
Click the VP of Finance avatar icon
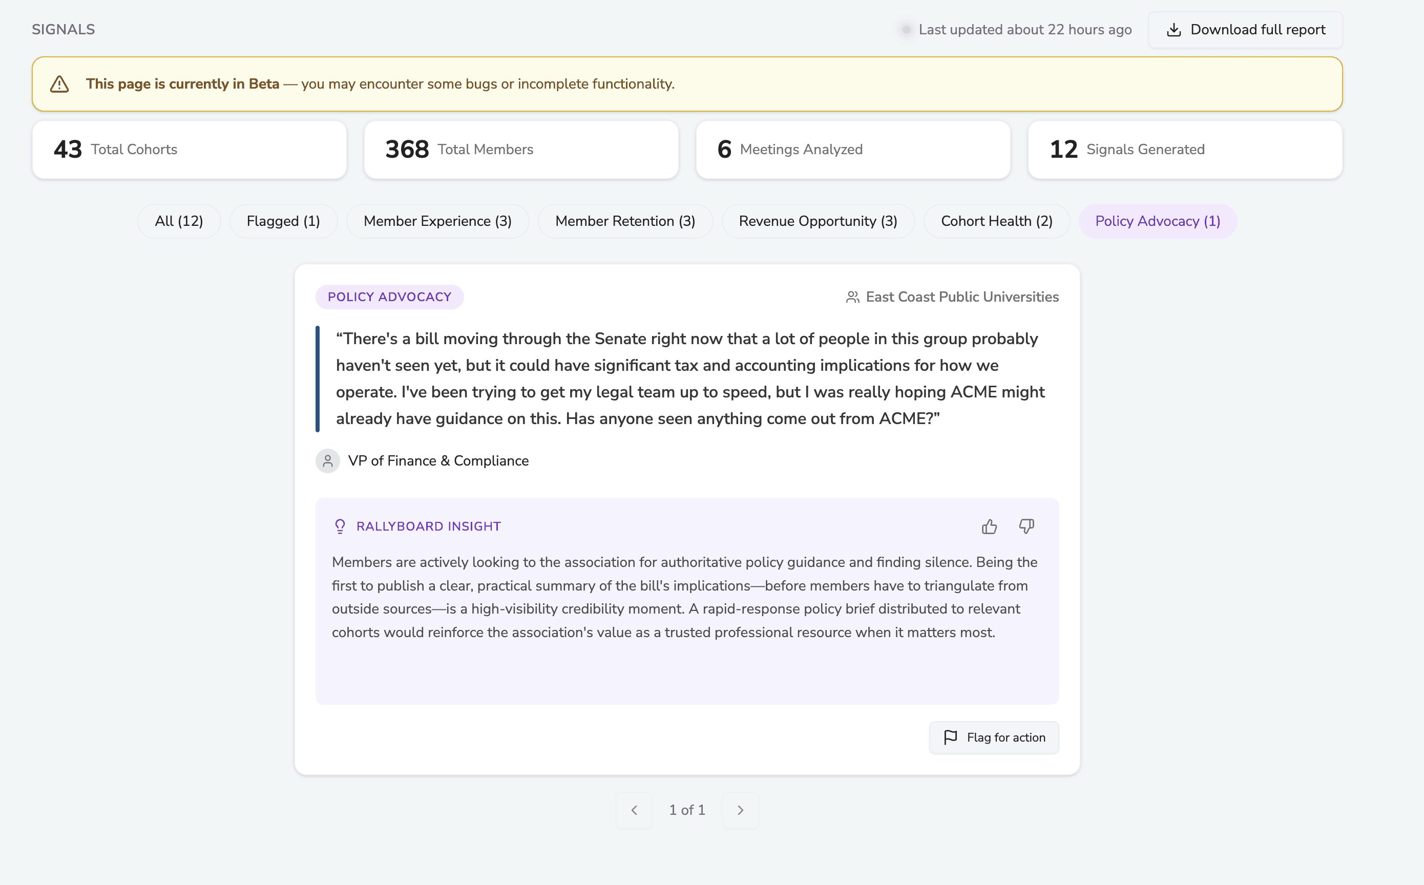(x=328, y=461)
